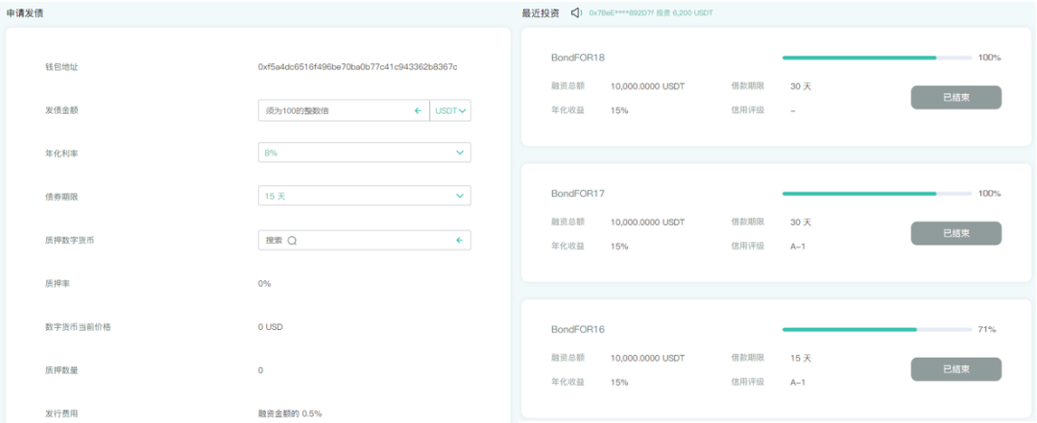Click the arrow icon in collateral currency field
Viewport: 1037px width, 423px height.
point(459,240)
